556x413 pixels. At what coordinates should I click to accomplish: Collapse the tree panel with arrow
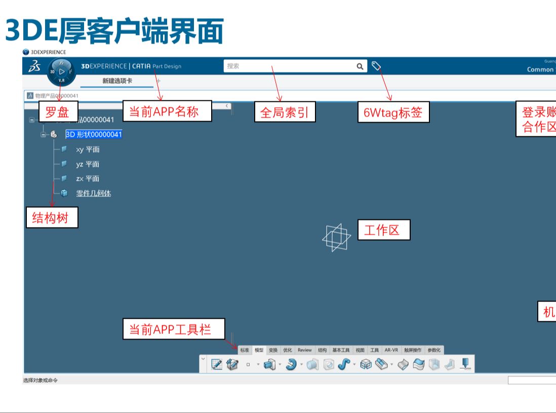[x=227, y=106]
